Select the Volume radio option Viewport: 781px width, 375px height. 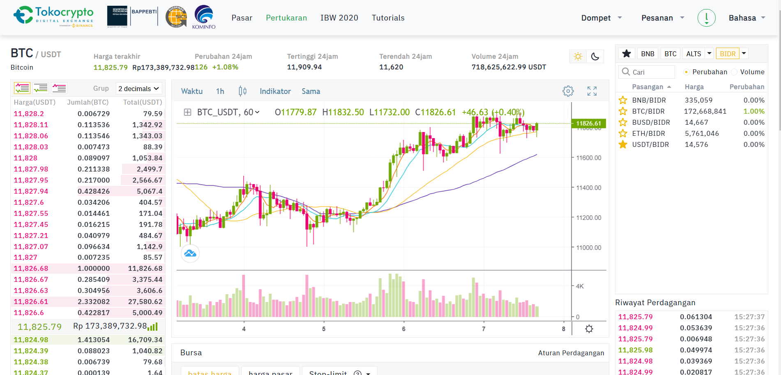(734, 72)
